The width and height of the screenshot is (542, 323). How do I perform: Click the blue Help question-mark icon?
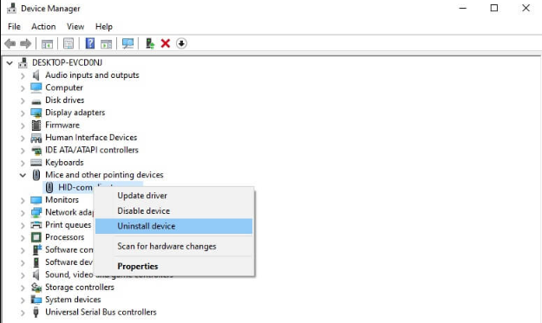90,43
